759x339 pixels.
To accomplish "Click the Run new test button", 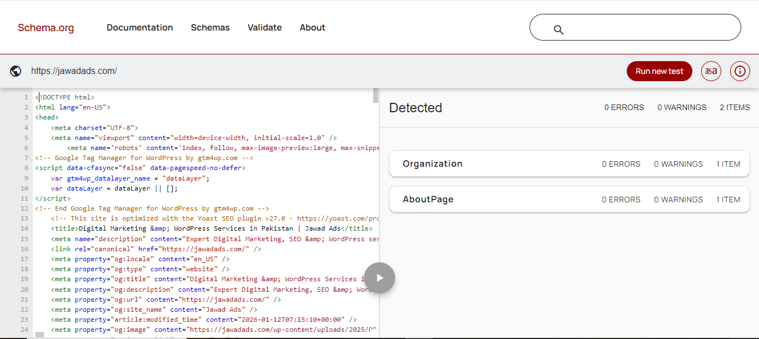I will click(x=659, y=71).
